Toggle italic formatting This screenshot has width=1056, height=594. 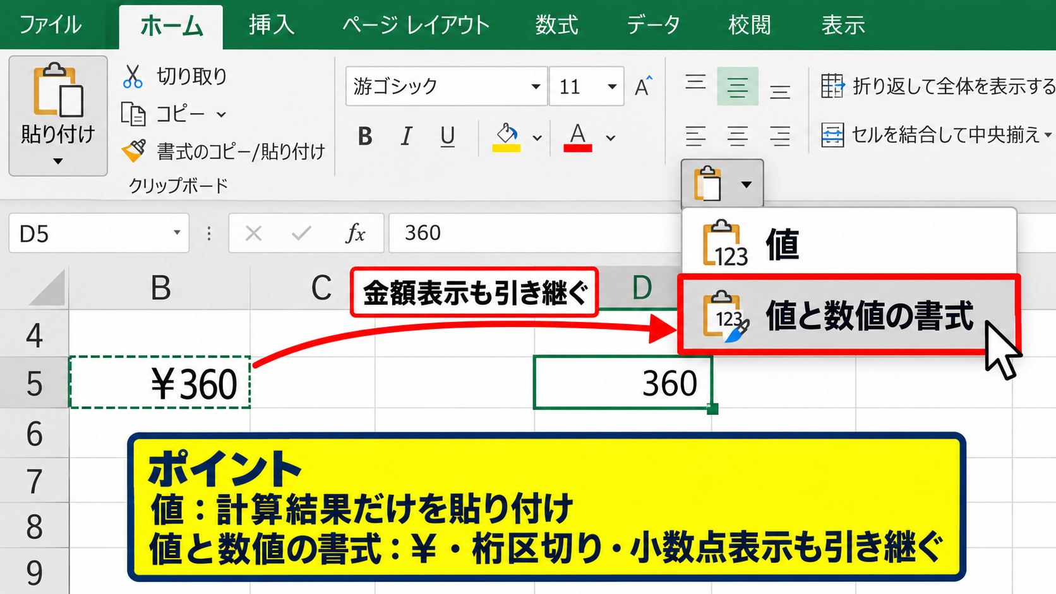406,136
